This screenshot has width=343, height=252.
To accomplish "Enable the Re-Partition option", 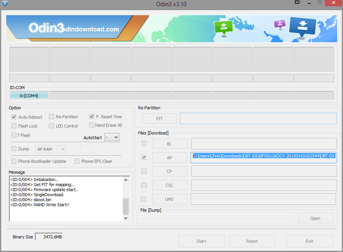I will tap(51, 117).
